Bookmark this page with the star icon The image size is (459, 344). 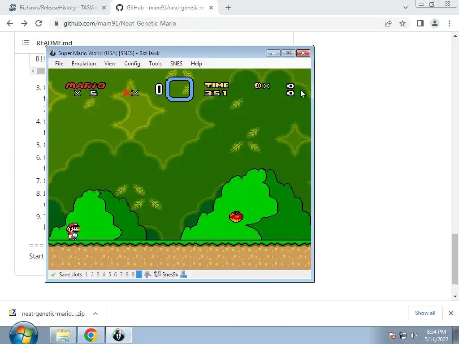(403, 23)
